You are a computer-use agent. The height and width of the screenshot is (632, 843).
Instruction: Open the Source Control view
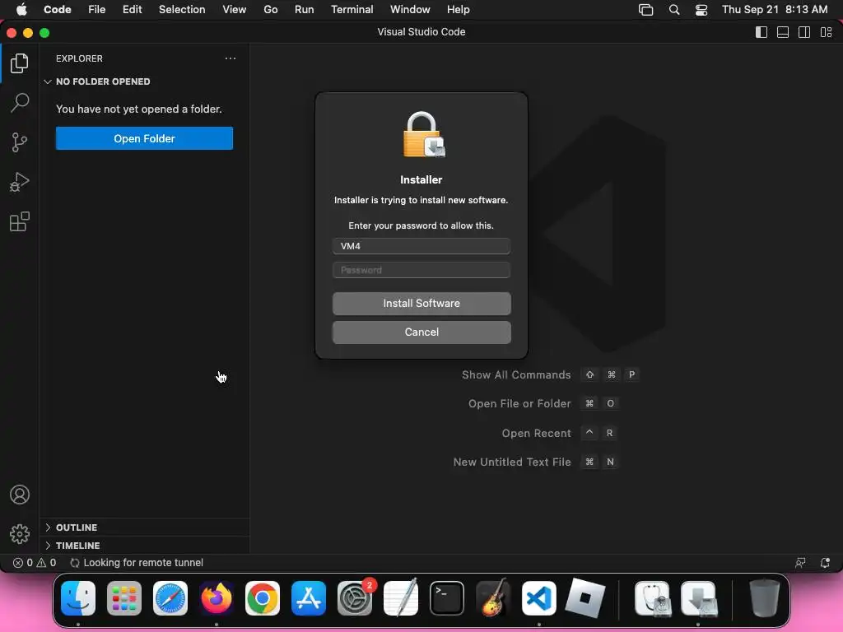tap(20, 142)
